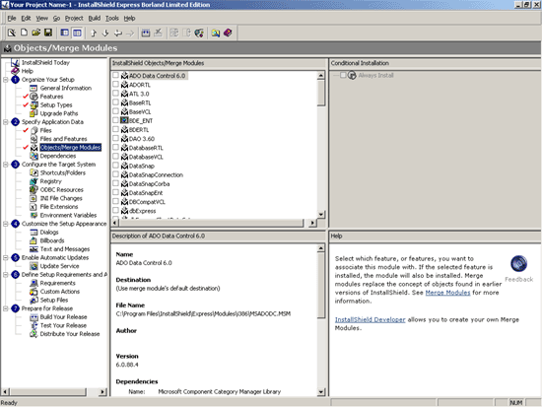This screenshot has height=407, width=542.
Task: Click the module list vertical scrollbar thumb
Action: [321, 93]
